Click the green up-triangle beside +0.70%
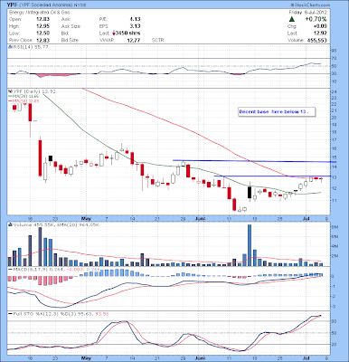The width and height of the screenshot is (349, 362). 292,19
